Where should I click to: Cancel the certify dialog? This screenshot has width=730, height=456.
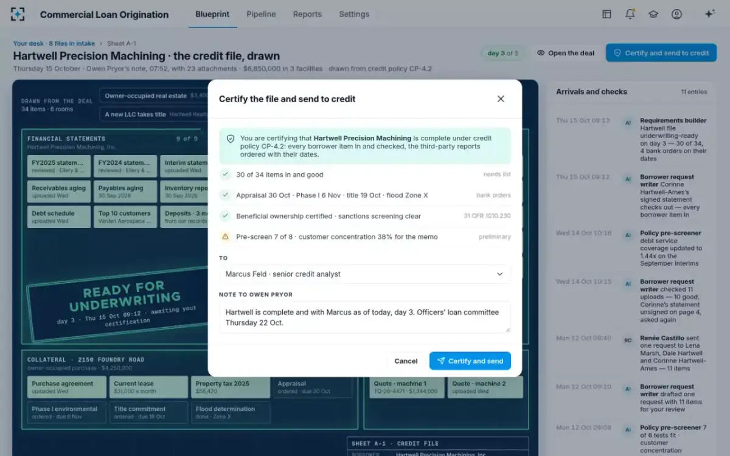(x=406, y=361)
